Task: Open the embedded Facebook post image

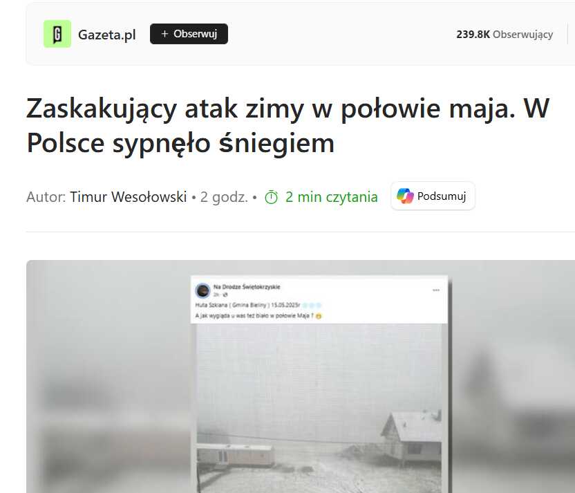Action: click(319, 384)
